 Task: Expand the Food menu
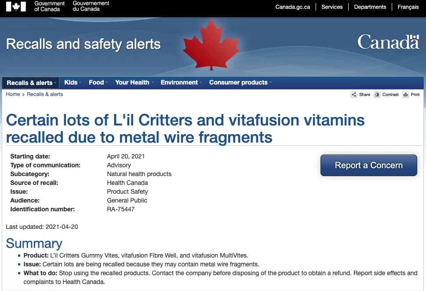(x=98, y=82)
